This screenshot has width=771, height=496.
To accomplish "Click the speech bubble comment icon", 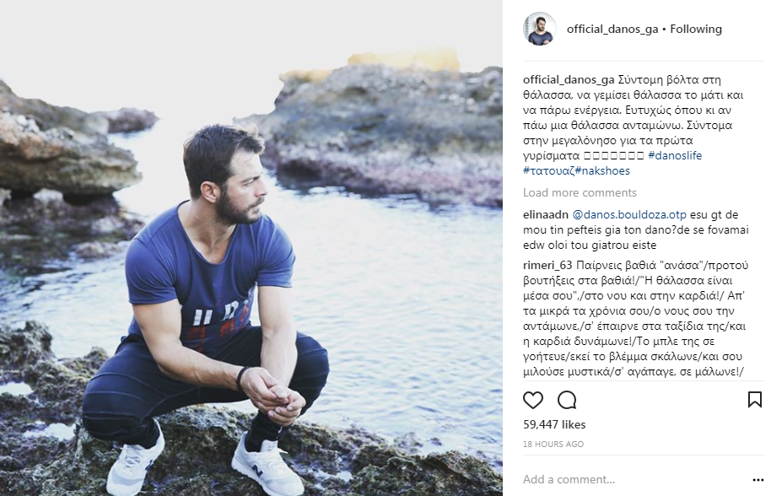I will coord(567,400).
